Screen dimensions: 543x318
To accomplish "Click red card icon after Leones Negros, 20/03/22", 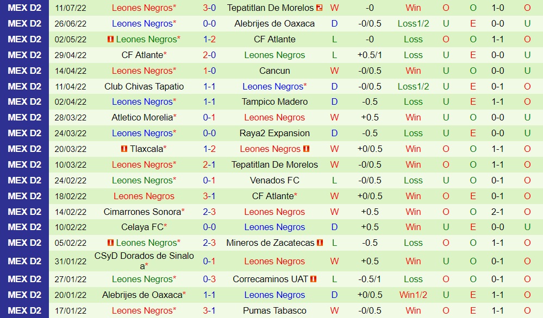I will [x=307, y=149].
